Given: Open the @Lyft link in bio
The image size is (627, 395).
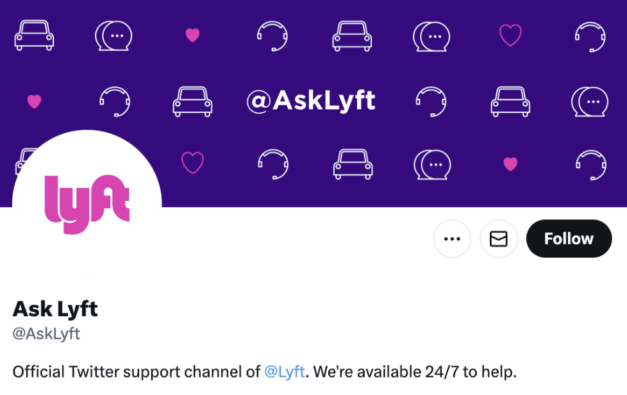Looking at the screenshot, I should click(284, 372).
